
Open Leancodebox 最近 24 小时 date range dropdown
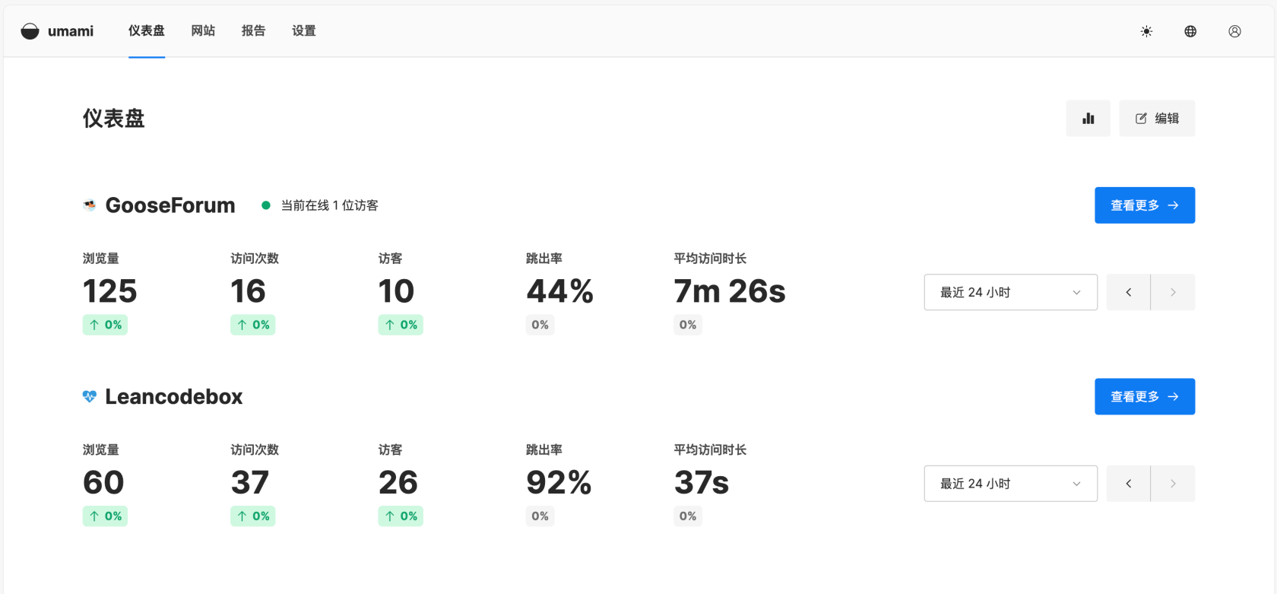pyautogui.click(x=1011, y=484)
